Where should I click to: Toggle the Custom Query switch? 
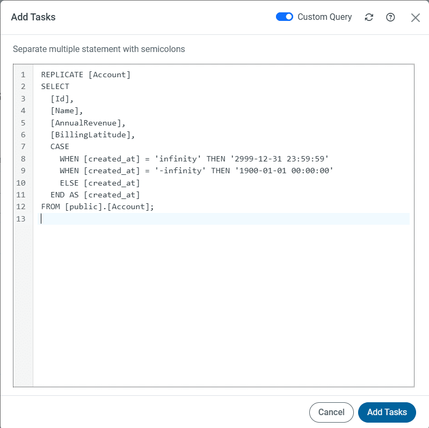pos(285,17)
